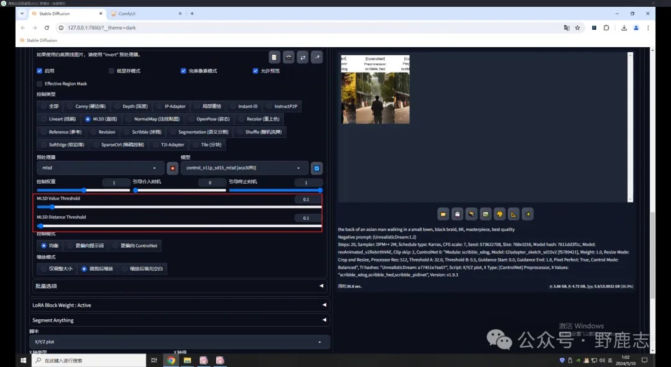The image size is (671, 367).
Task: Open the notification center icon in tray
Action: tap(644, 361)
